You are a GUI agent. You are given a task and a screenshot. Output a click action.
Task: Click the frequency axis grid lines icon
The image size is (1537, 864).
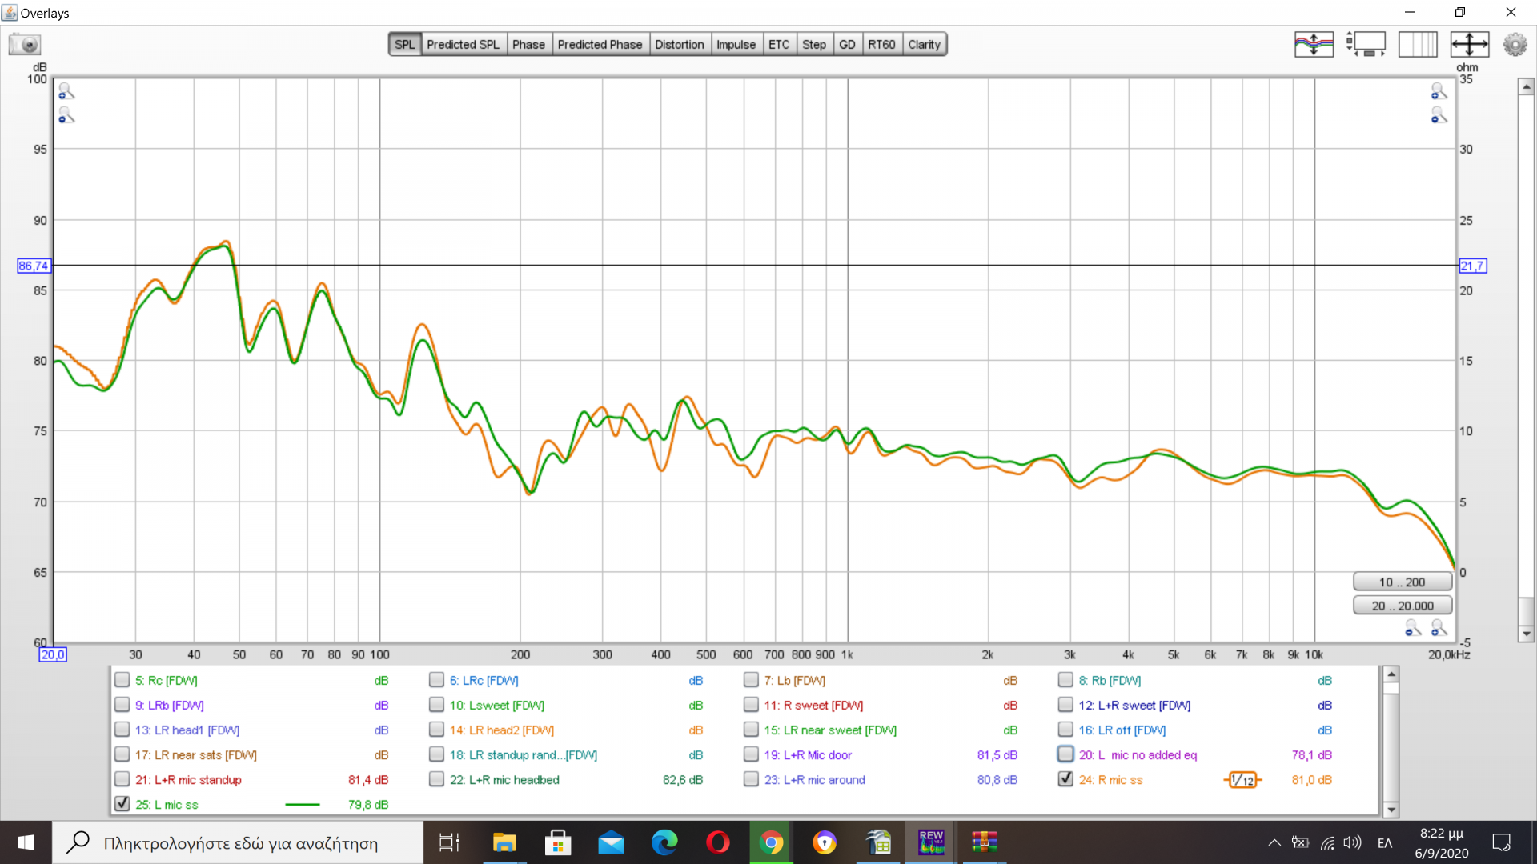click(x=1417, y=44)
